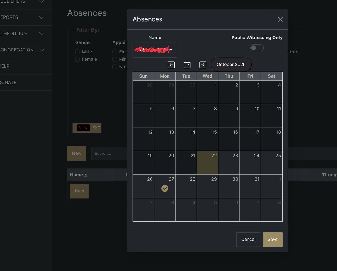
Task: Jump to today using calendar icon
Action: (187, 65)
